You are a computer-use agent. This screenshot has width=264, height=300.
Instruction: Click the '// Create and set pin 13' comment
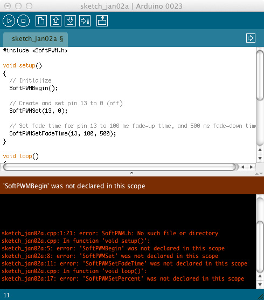click(x=66, y=103)
